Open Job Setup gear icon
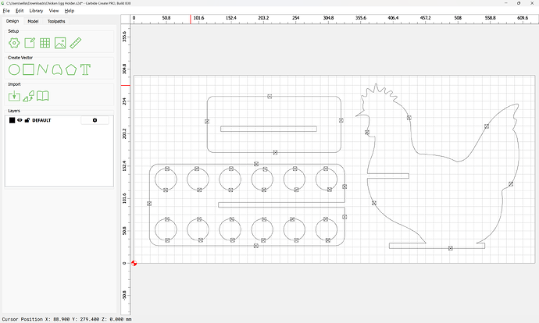 (14, 43)
